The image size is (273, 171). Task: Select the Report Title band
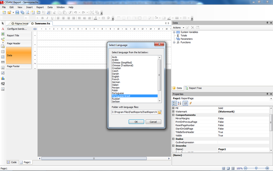point(19,36)
